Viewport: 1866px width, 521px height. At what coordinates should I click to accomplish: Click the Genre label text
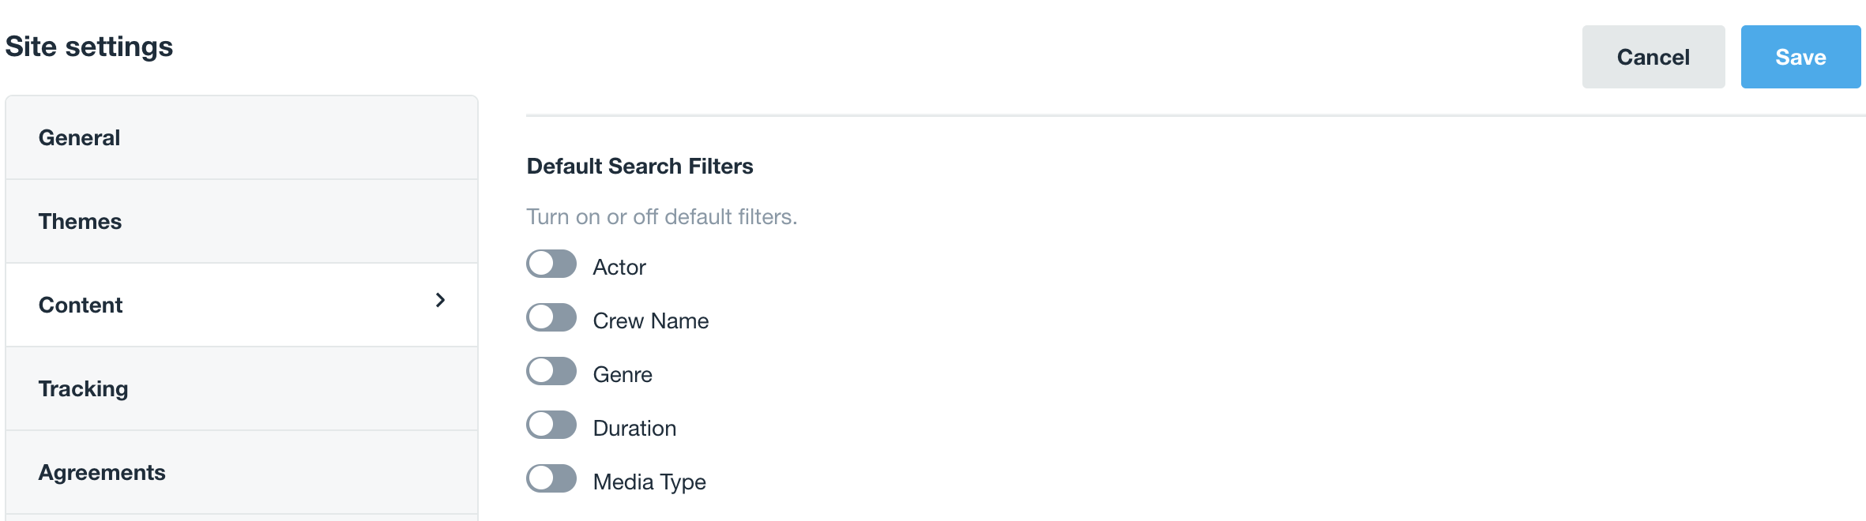click(x=623, y=375)
